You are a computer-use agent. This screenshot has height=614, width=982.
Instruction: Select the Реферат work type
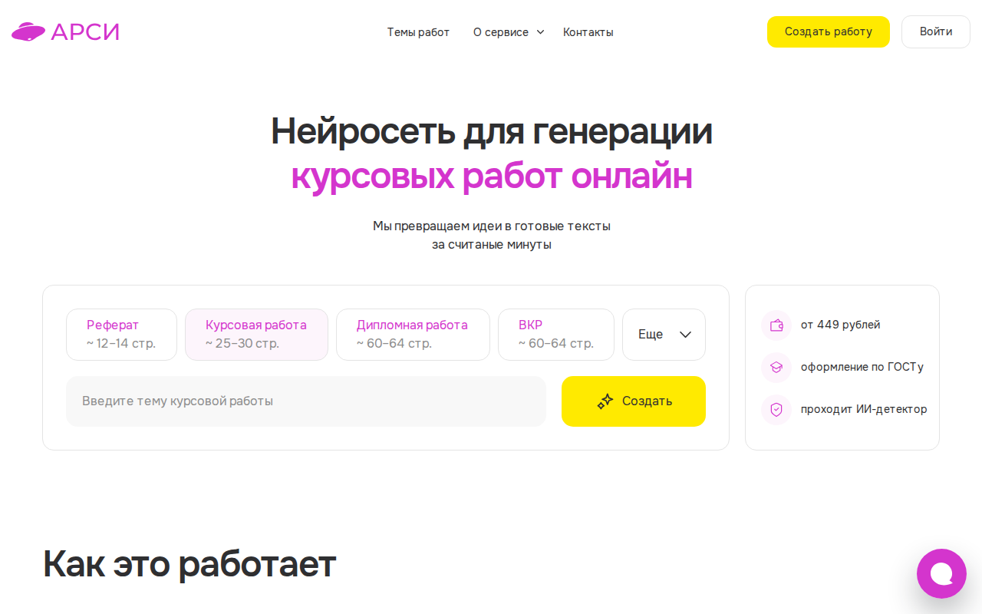pyautogui.click(x=121, y=335)
